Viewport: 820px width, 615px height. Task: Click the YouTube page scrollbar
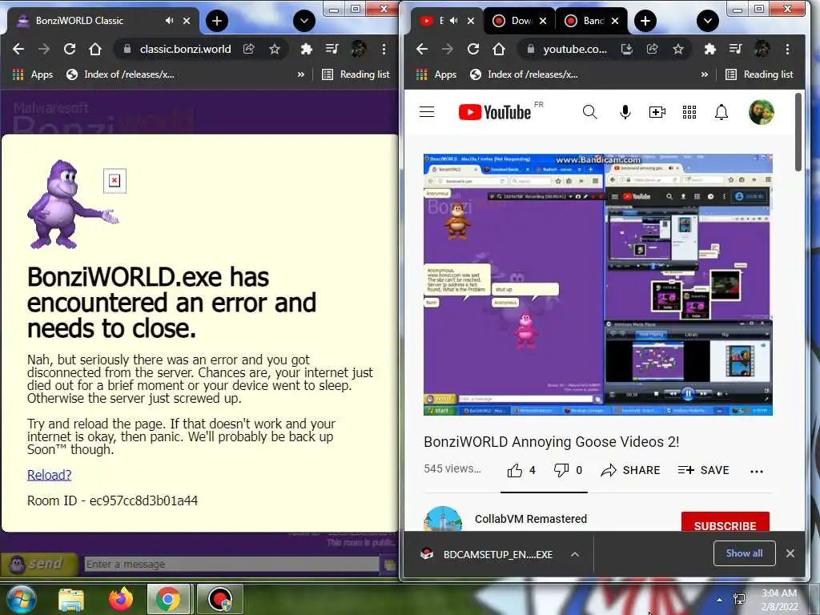[798, 132]
